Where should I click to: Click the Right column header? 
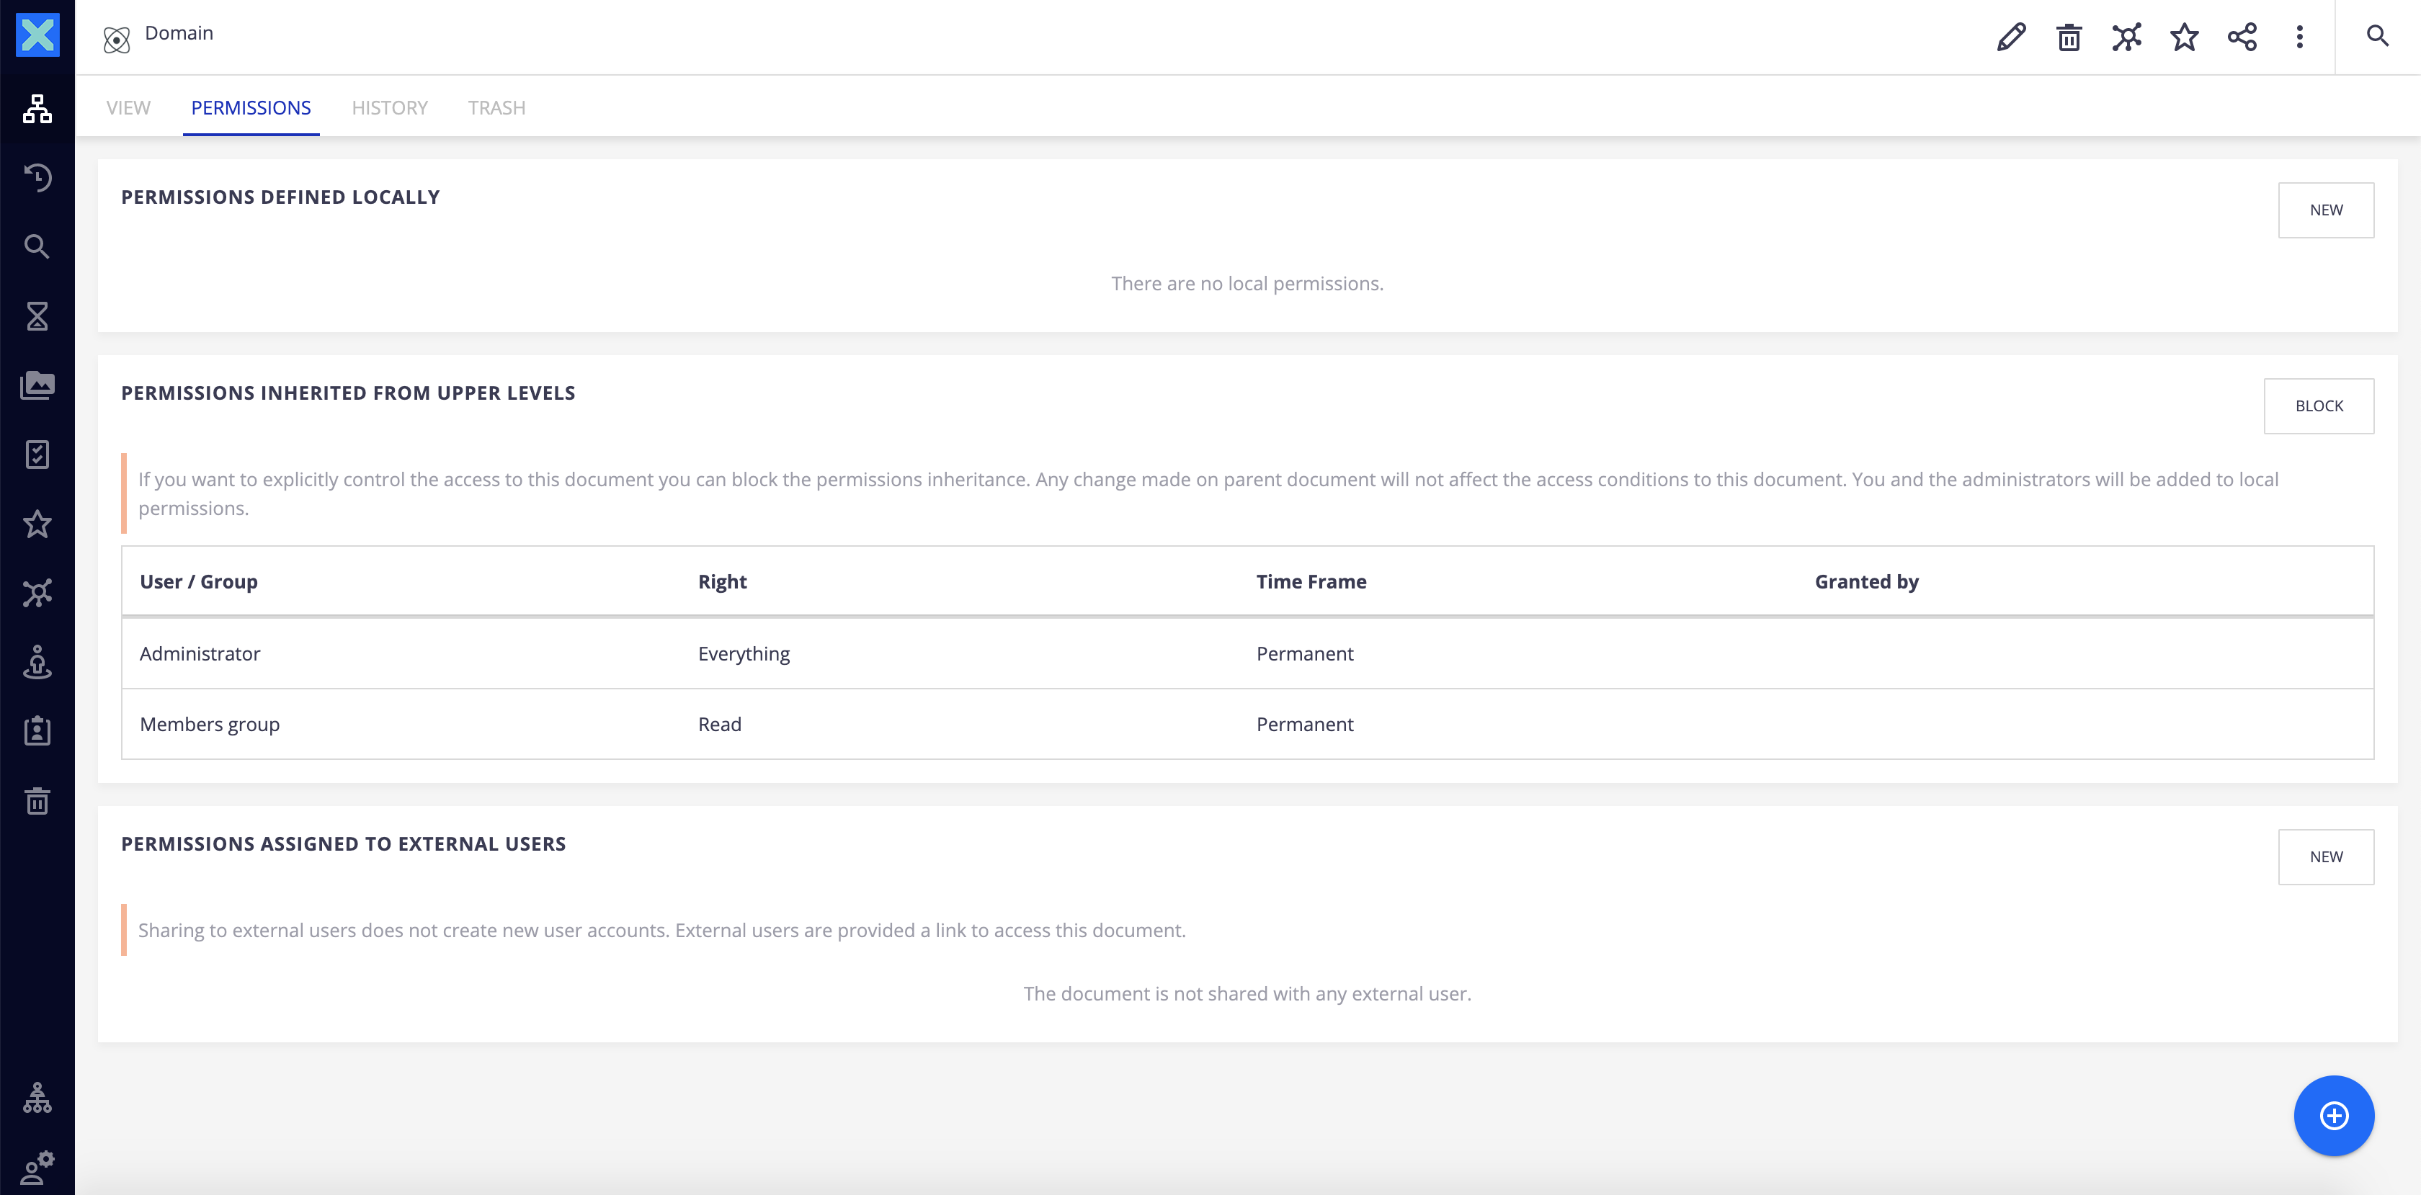tap(722, 581)
